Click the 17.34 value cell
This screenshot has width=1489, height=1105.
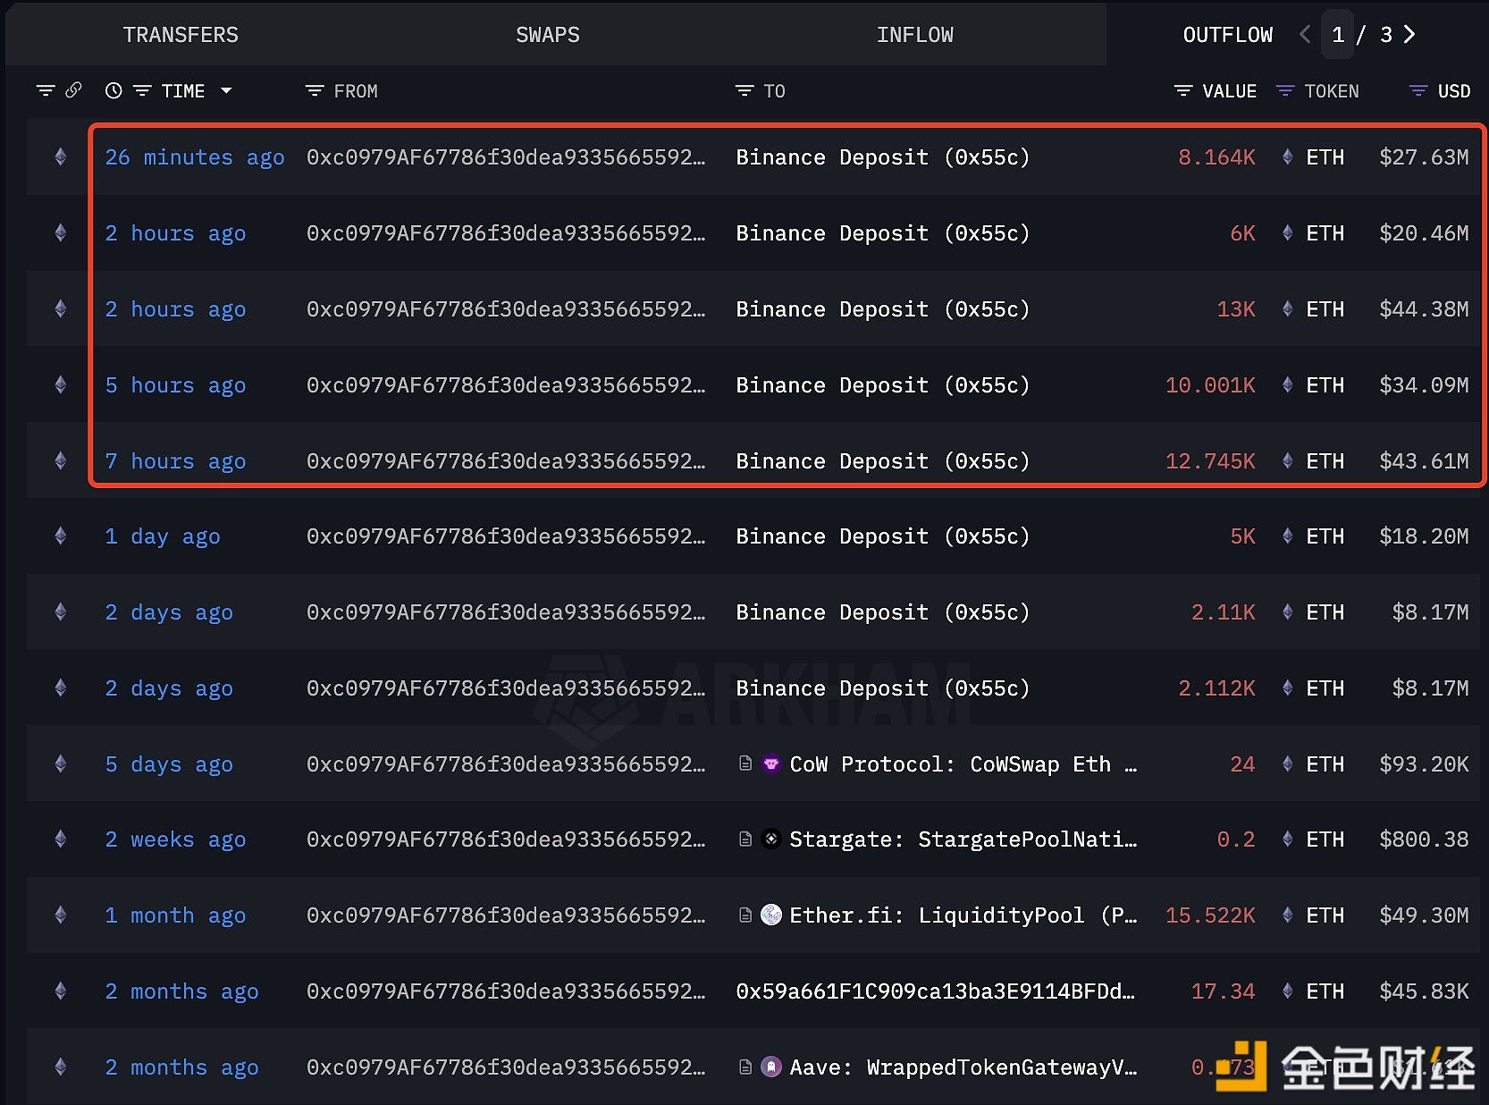point(1223,991)
